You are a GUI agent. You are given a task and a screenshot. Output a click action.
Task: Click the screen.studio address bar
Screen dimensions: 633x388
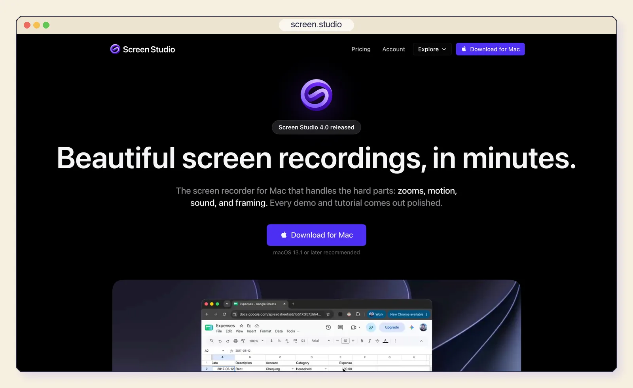[316, 25]
